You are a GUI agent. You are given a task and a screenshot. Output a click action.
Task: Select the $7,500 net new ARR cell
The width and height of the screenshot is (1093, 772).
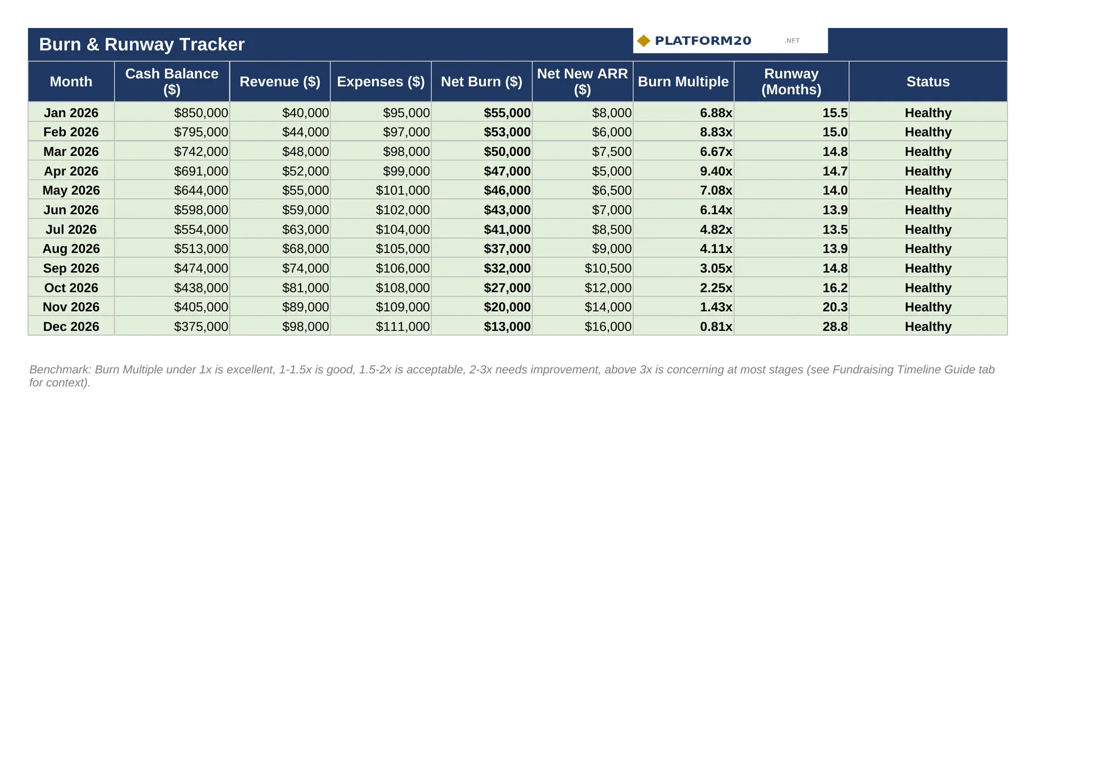pos(582,151)
